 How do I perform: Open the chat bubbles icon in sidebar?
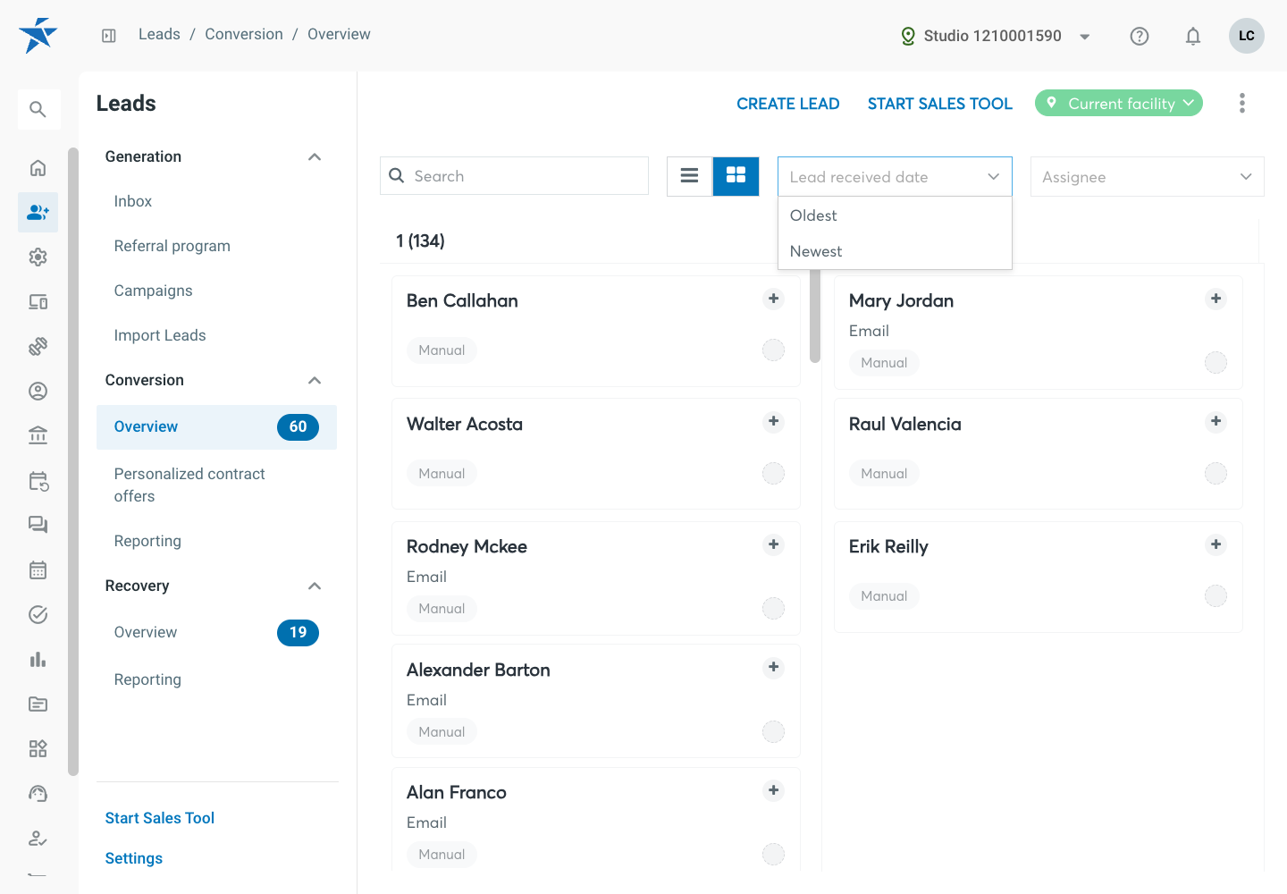[x=38, y=526]
